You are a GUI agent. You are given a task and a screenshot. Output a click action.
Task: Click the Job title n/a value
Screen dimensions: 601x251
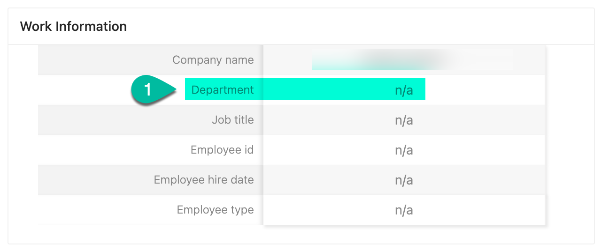tap(404, 120)
